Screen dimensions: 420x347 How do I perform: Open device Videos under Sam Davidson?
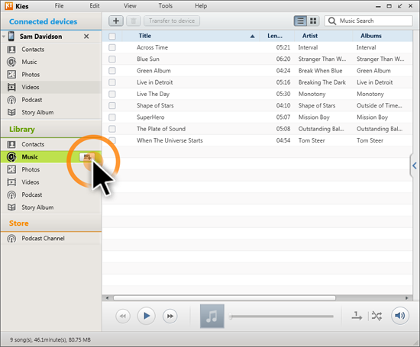click(51, 87)
